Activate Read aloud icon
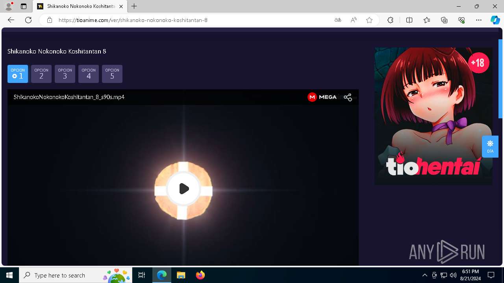Viewport: 504px width, 283px height. point(354,20)
